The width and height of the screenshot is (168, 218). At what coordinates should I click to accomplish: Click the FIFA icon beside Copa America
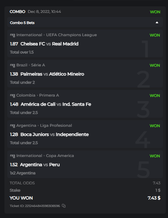(13, 156)
